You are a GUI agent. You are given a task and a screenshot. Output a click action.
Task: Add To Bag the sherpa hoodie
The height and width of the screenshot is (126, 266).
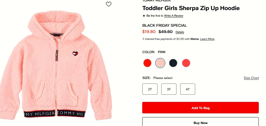pos(201,108)
